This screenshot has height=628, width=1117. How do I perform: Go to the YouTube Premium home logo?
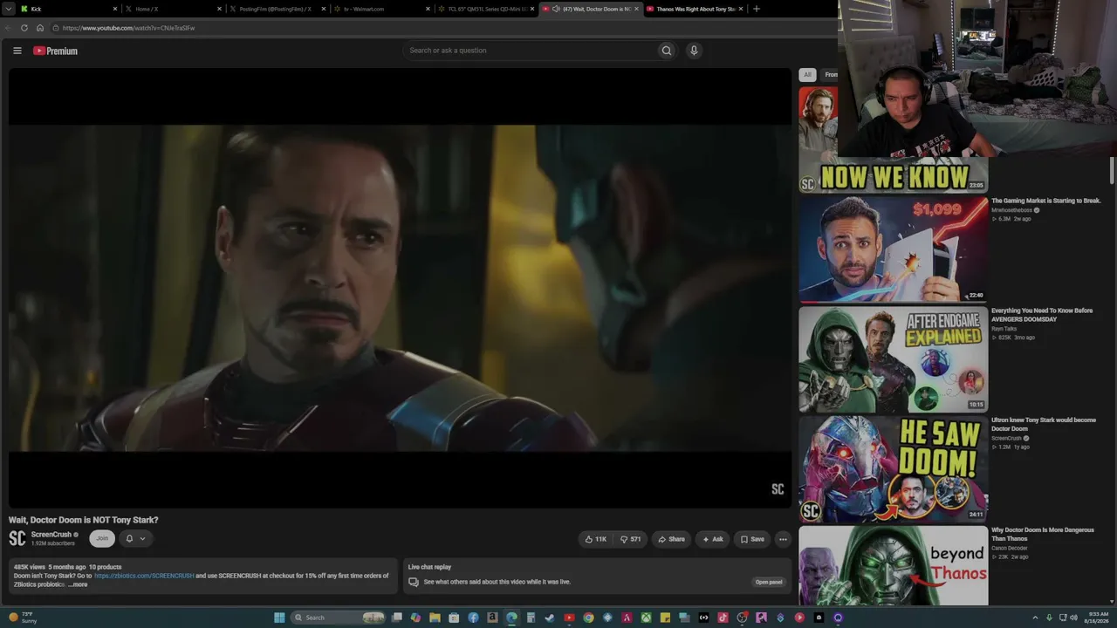[55, 51]
